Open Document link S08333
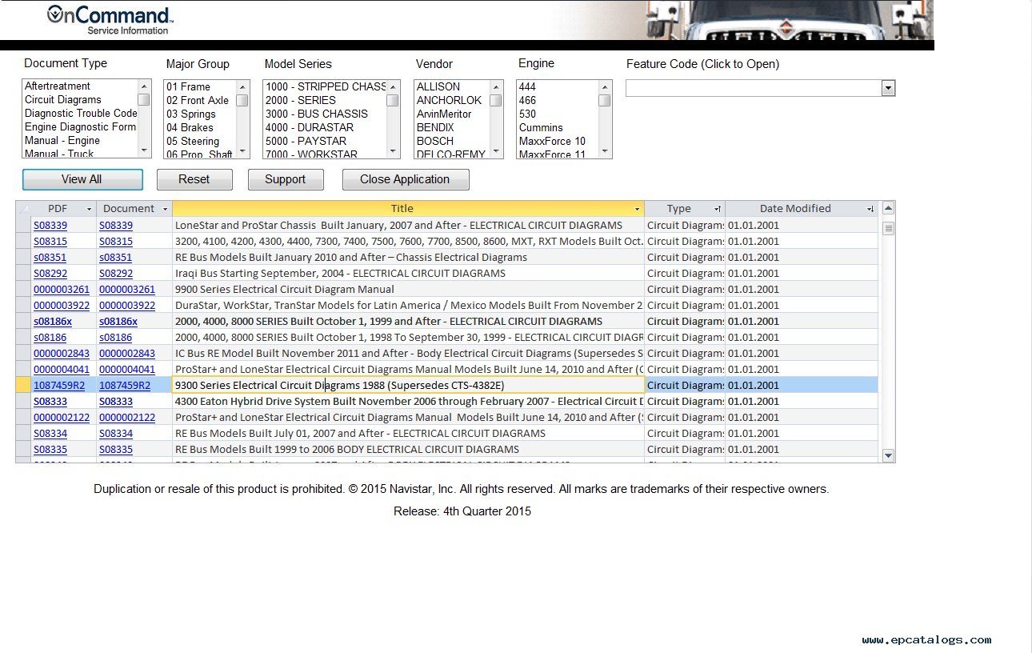 coord(116,402)
